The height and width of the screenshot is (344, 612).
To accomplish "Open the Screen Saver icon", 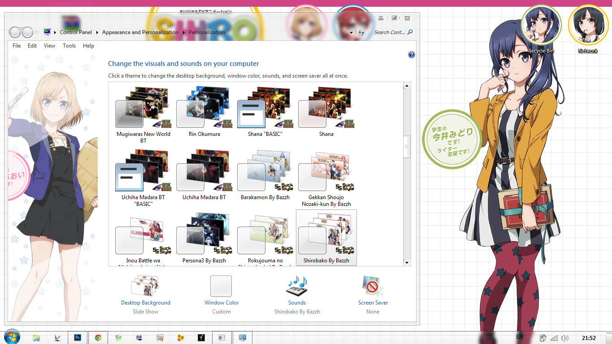I will coord(373,286).
